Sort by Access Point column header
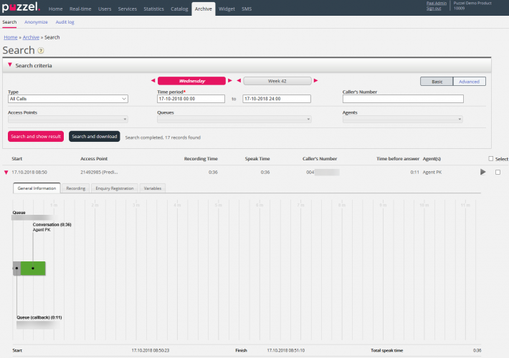509x358 pixels. tap(94, 158)
